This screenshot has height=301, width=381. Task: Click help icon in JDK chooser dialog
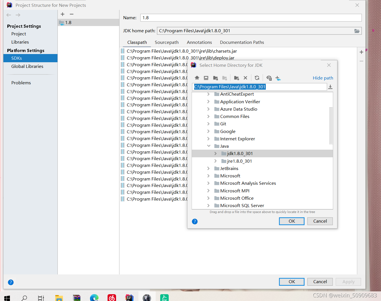pos(195,222)
